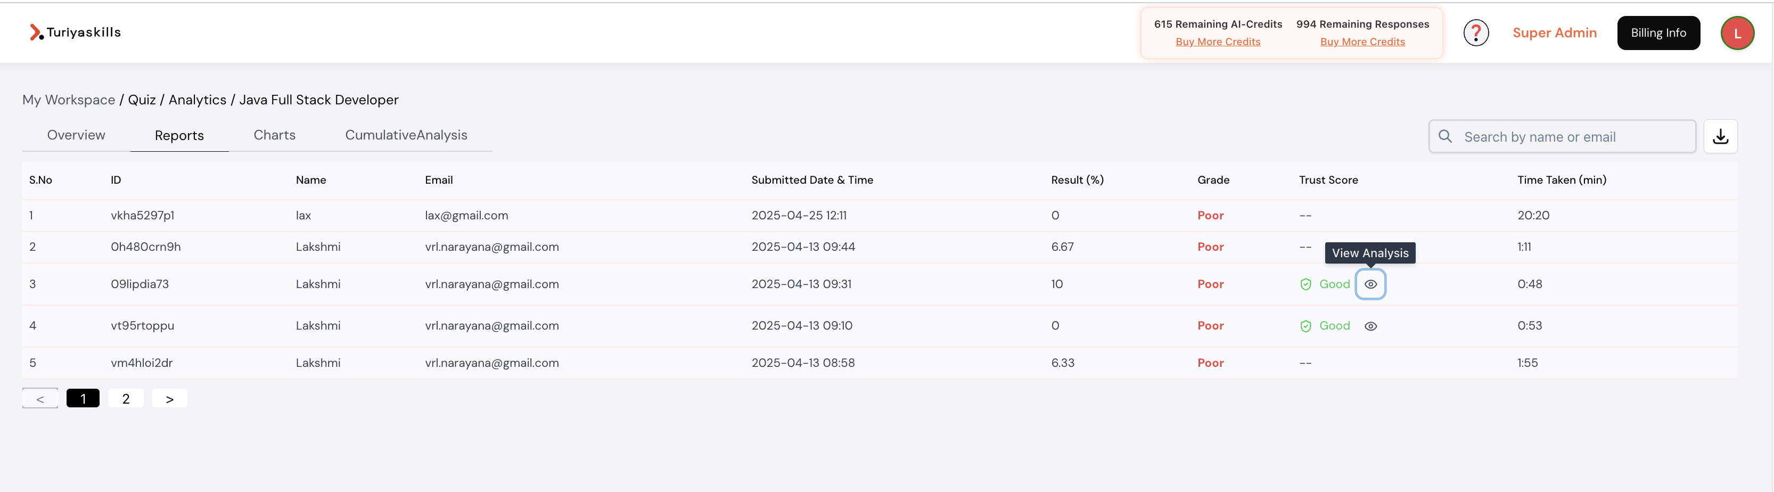
Task: Open the profile avatar with letter L
Action: 1737,32
